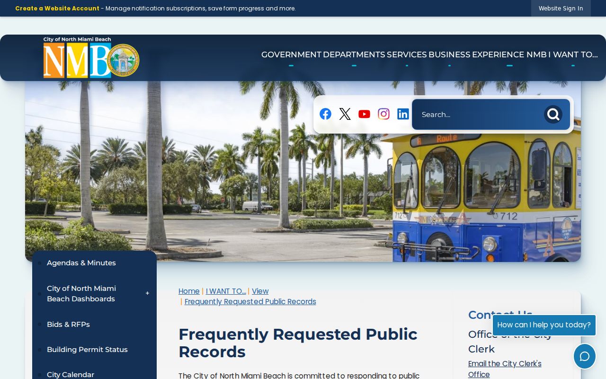Click the How can I help you today? bubble
The height and width of the screenshot is (379, 606).
point(544,325)
